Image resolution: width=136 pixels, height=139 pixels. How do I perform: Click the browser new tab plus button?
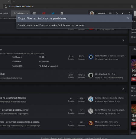coord(14,1)
